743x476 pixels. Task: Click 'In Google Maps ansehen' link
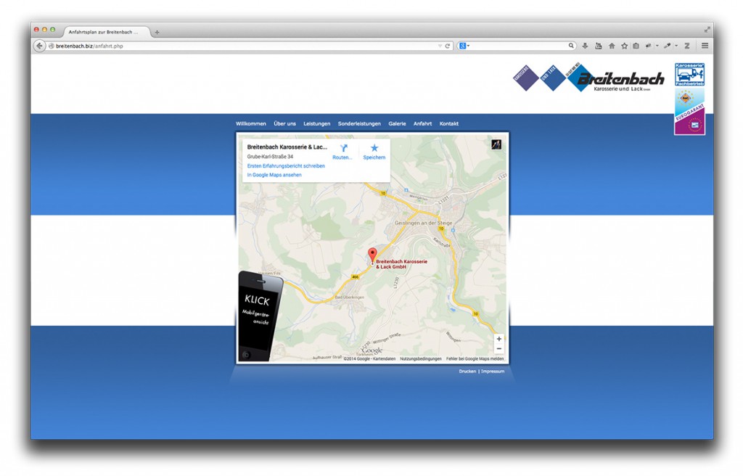274,175
